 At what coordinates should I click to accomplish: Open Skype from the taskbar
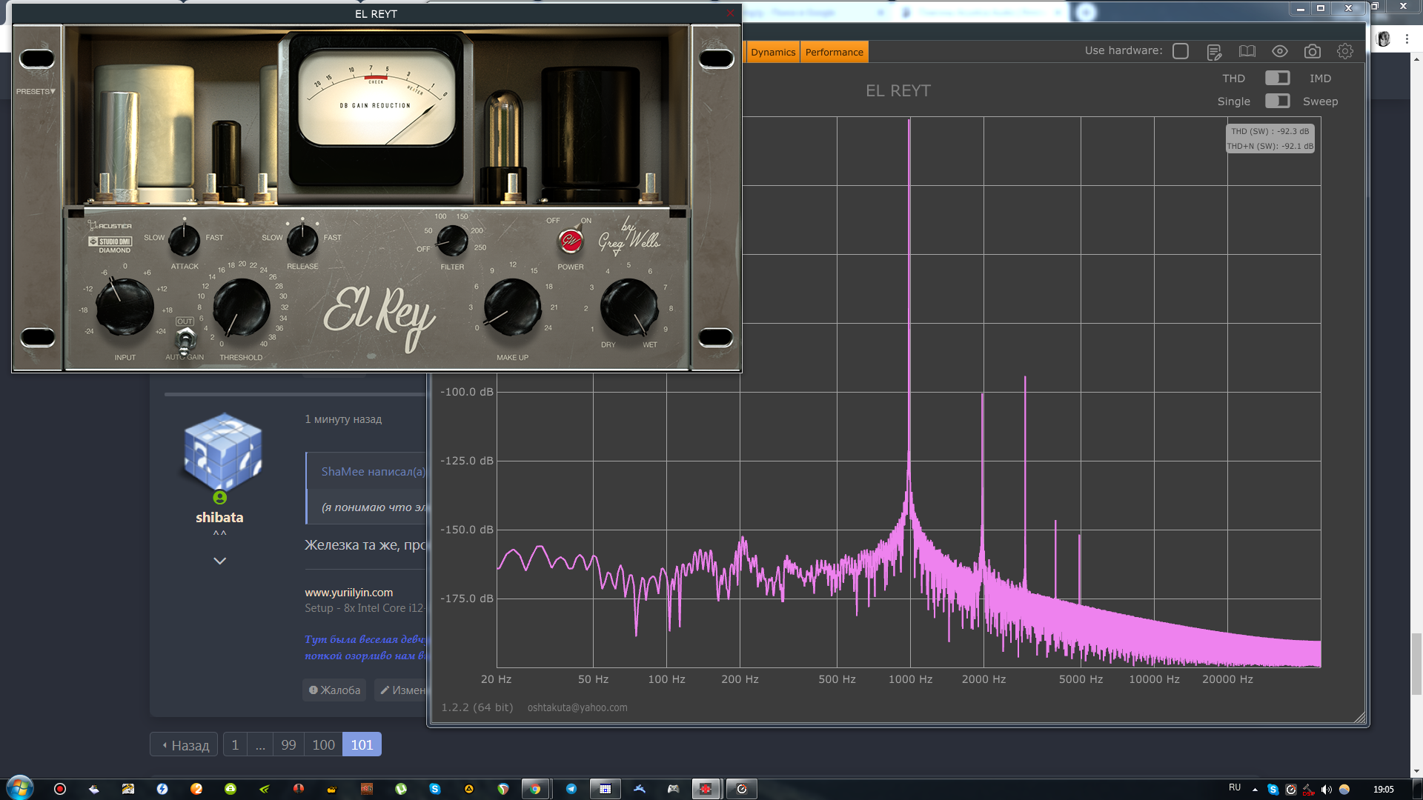click(x=435, y=789)
